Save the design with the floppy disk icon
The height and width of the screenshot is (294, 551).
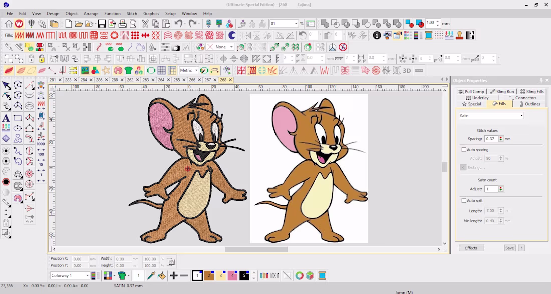point(102,24)
